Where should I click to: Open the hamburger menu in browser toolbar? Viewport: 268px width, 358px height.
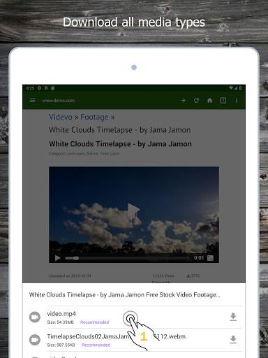click(x=33, y=101)
